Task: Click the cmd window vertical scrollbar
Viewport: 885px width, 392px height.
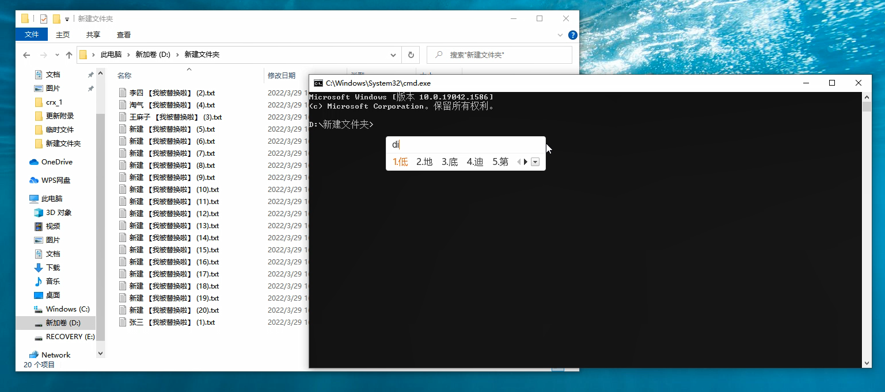Action: (x=867, y=230)
